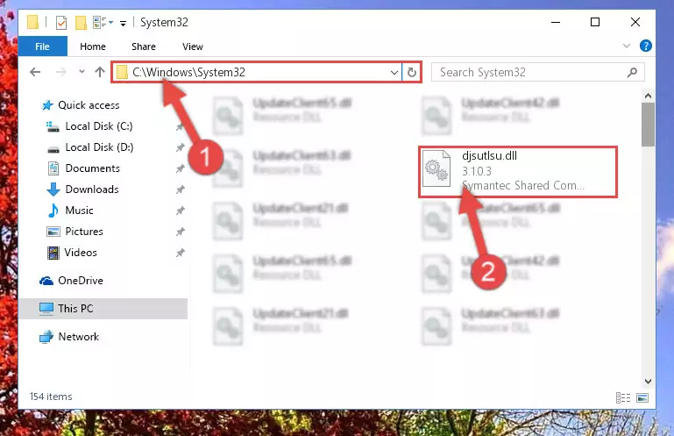Select This PC in navigation pane
Viewport: 674px width, 436px height.
pos(103,309)
